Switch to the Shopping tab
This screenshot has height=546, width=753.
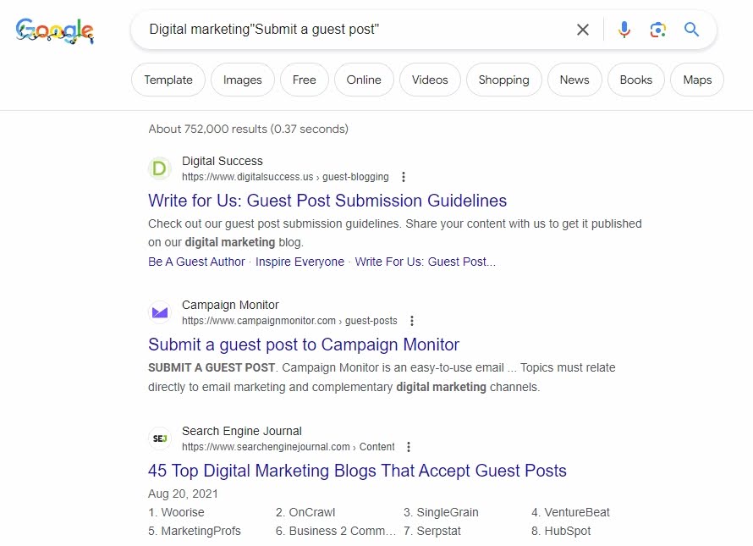[503, 80]
